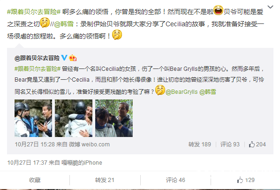Click the blue verified V badge
The height and width of the screenshot is (190, 280).
pos(64,58)
